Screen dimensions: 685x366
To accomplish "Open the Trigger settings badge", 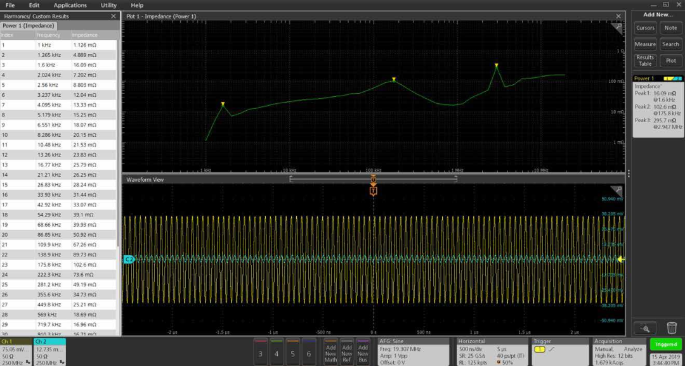I will pos(559,351).
